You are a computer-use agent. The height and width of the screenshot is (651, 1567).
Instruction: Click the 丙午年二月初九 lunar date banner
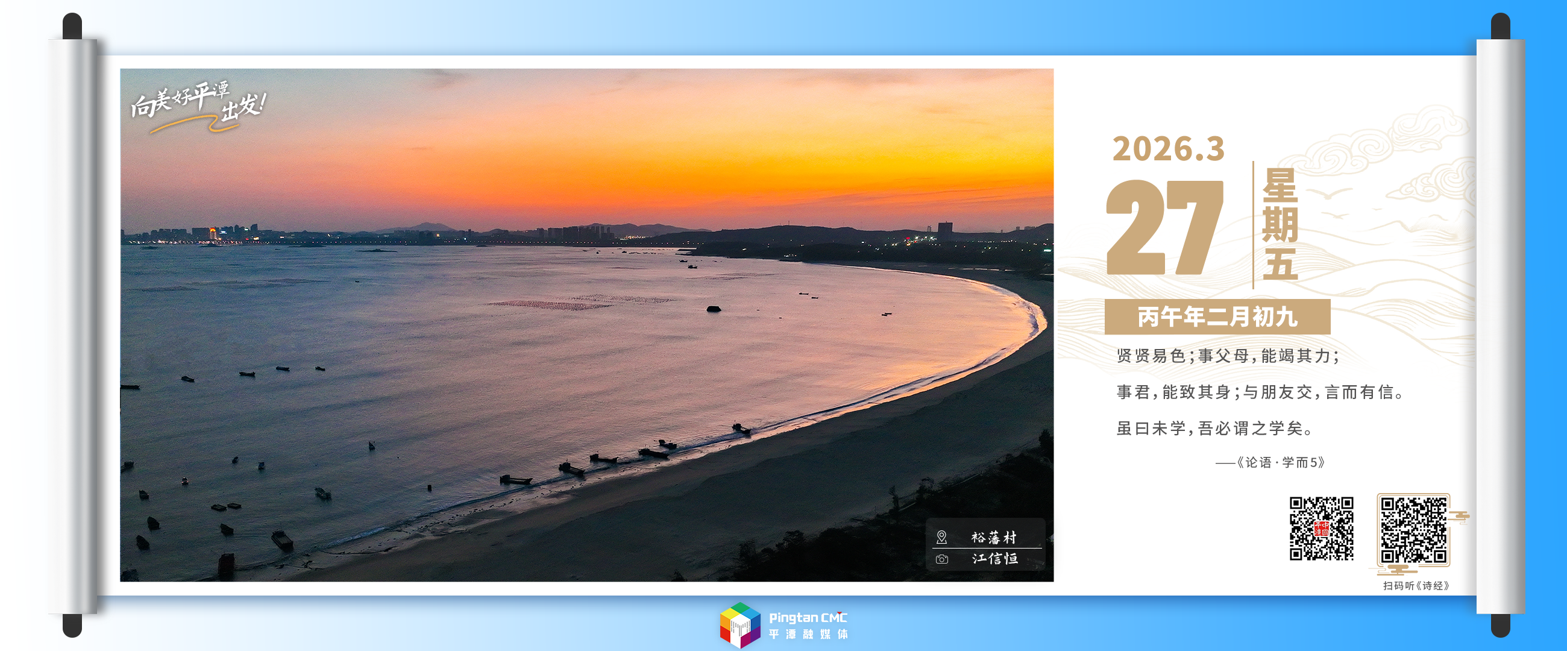tap(1217, 317)
